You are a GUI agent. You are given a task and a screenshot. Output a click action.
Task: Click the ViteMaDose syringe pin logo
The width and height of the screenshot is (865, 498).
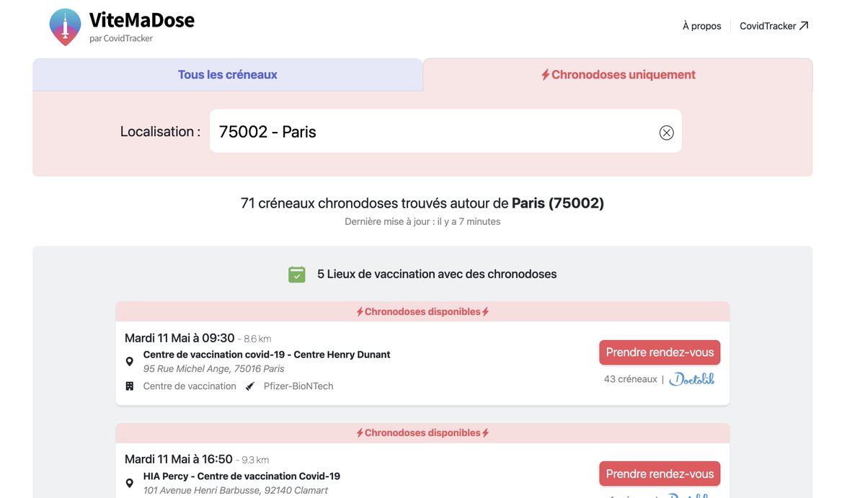click(65, 27)
